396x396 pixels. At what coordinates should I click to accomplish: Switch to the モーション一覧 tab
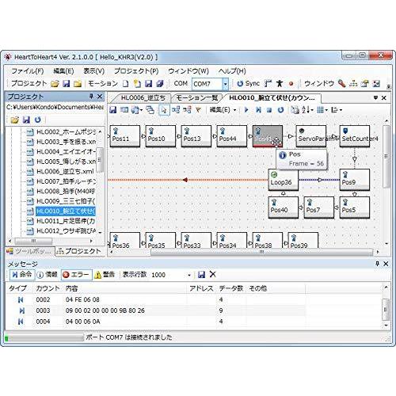tap(196, 98)
